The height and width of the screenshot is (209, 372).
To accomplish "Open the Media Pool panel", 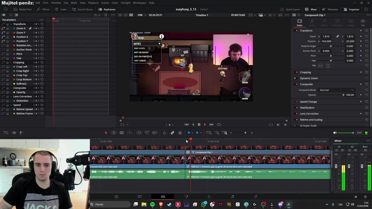I will click(x=23, y=9).
